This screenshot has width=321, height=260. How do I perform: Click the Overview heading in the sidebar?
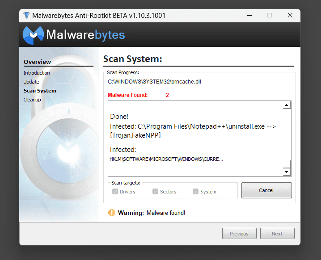click(x=37, y=62)
